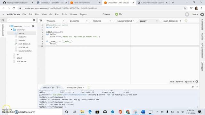Open the Support menu
The image size is (205, 115).
tap(84, 14)
